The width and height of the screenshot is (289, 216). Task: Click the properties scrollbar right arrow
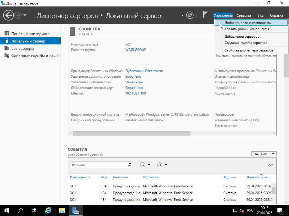[274, 133]
